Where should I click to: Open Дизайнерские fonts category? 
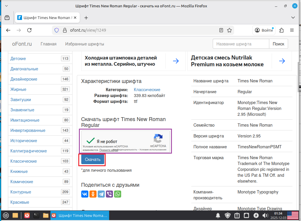click(24, 79)
